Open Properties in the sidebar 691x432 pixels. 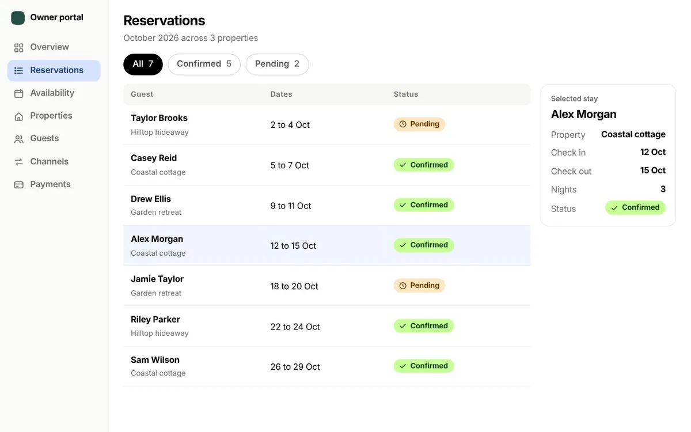click(54, 116)
